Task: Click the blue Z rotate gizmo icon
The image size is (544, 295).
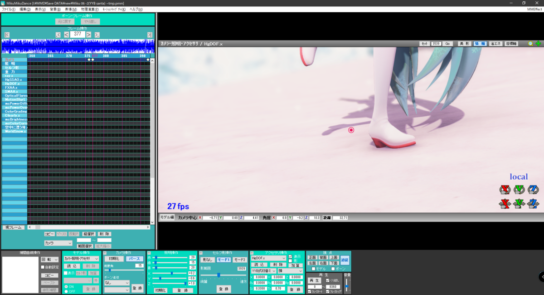Action: (534, 189)
